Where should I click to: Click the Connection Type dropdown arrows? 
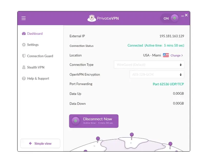point(181,65)
